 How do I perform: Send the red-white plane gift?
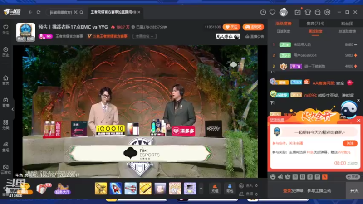tap(131, 188)
